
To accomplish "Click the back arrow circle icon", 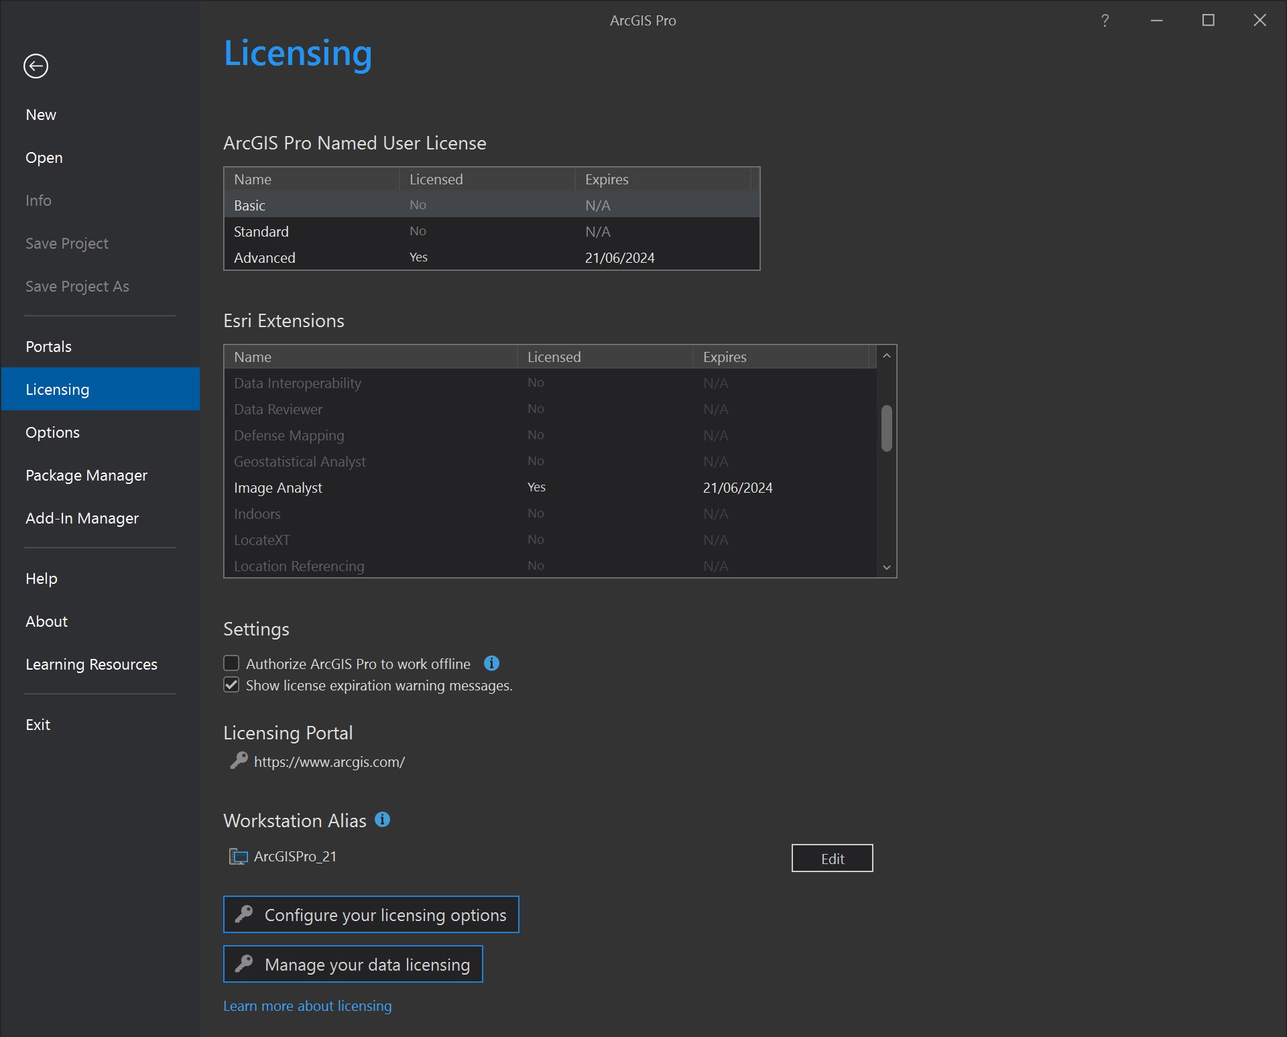I will pyautogui.click(x=36, y=66).
